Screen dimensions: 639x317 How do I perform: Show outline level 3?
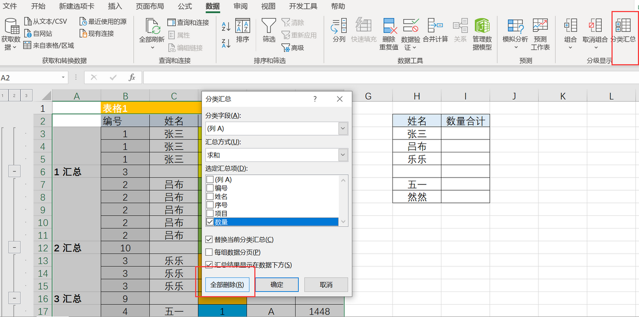pos(26,96)
